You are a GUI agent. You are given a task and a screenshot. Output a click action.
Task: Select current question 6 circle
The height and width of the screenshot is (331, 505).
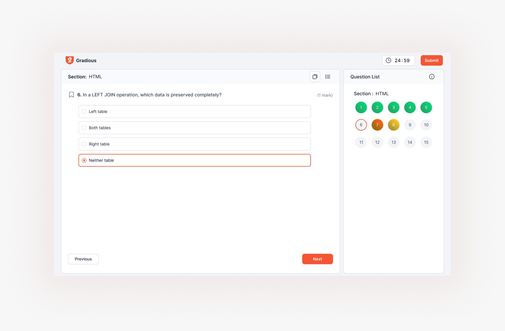pos(361,125)
